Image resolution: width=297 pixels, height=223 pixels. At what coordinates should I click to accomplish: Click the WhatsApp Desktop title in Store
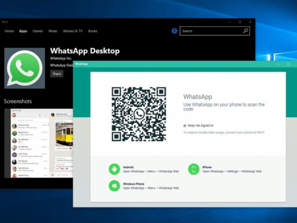point(85,51)
